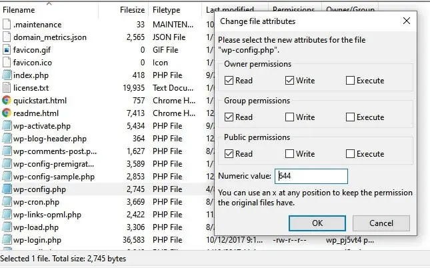This screenshot has height=268, width=430.
Task: Click the wp-config.php file icon
Action: 7,189
